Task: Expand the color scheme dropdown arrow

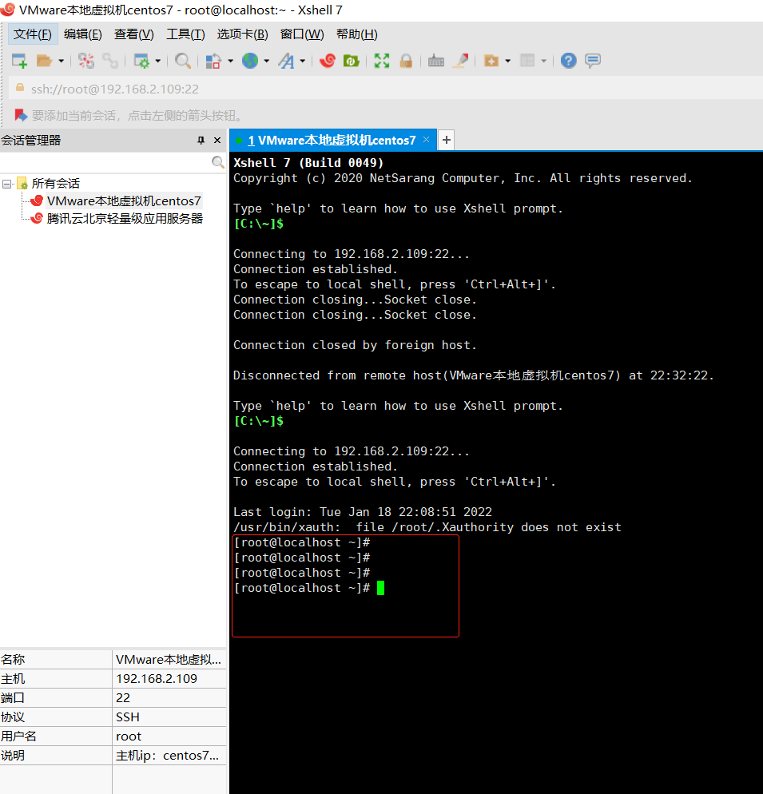Action: (231, 62)
